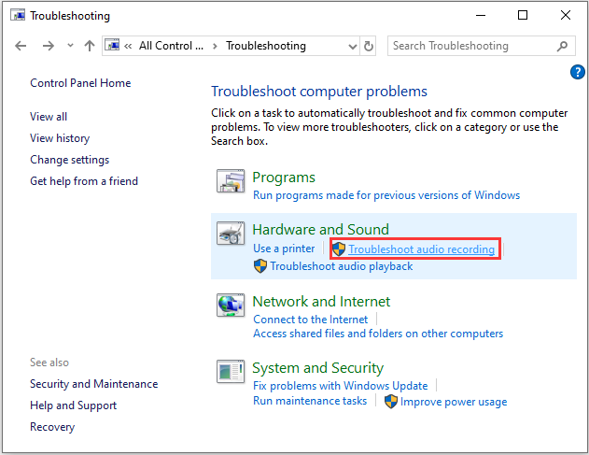The width and height of the screenshot is (589, 455).
Task: Click Troubleshooting breadcrumb segment in address bar
Action: (266, 46)
